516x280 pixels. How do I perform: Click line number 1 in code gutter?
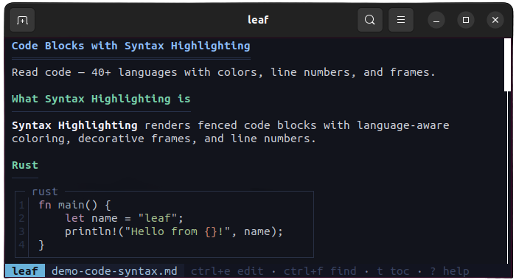[21, 205]
